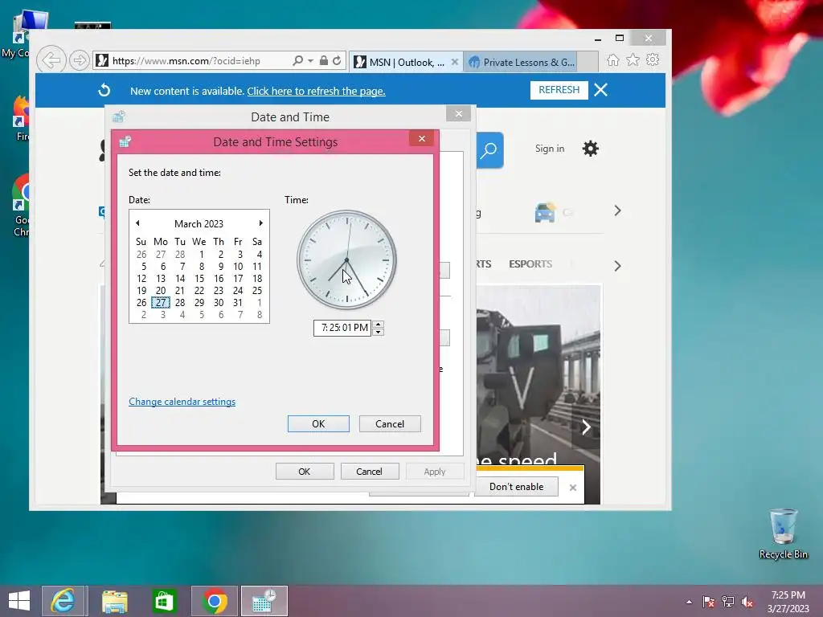Go to previous month in calendar
This screenshot has width=823, height=617.
[x=137, y=223]
